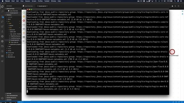Viewport: 184px width, 103px height.
Task: Collapse the Open Editors section
Action: [x=13, y=9]
